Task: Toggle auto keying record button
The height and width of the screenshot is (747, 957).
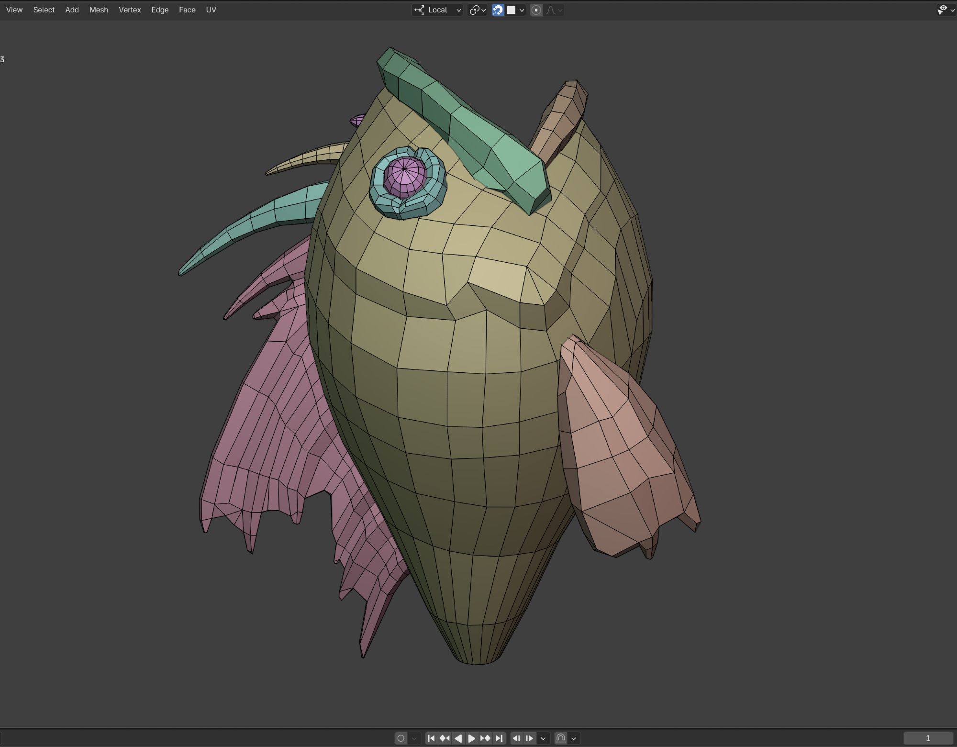Action: click(401, 738)
